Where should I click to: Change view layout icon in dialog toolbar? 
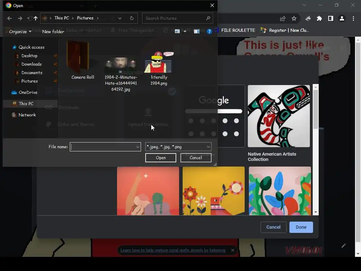(177, 31)
